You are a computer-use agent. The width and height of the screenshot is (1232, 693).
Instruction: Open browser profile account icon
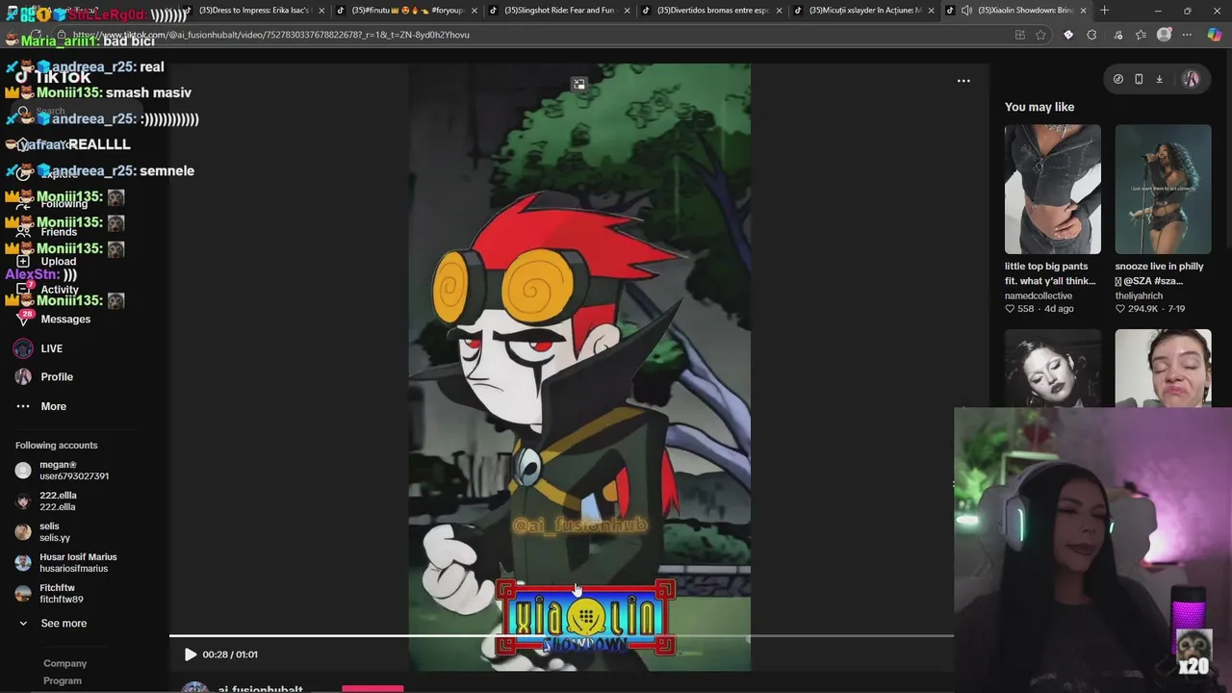tap(1164, 35)
